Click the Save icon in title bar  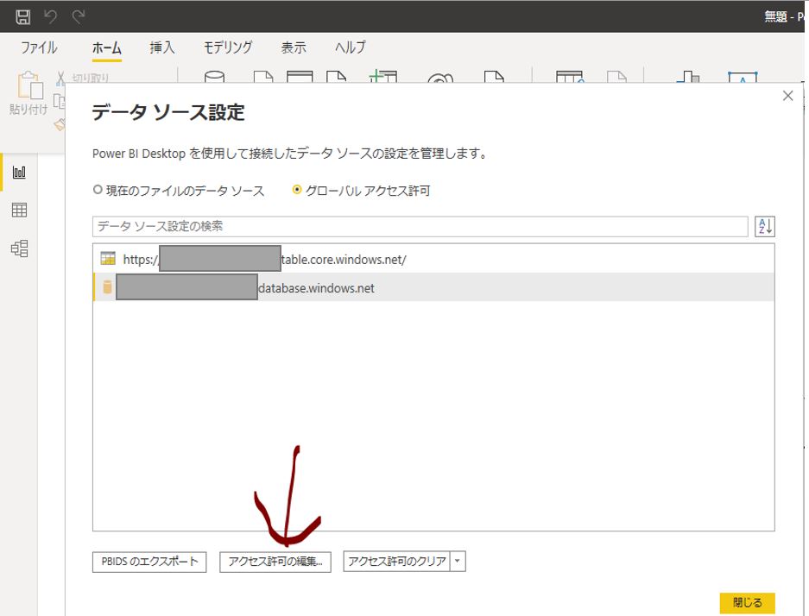coord(23,16)
